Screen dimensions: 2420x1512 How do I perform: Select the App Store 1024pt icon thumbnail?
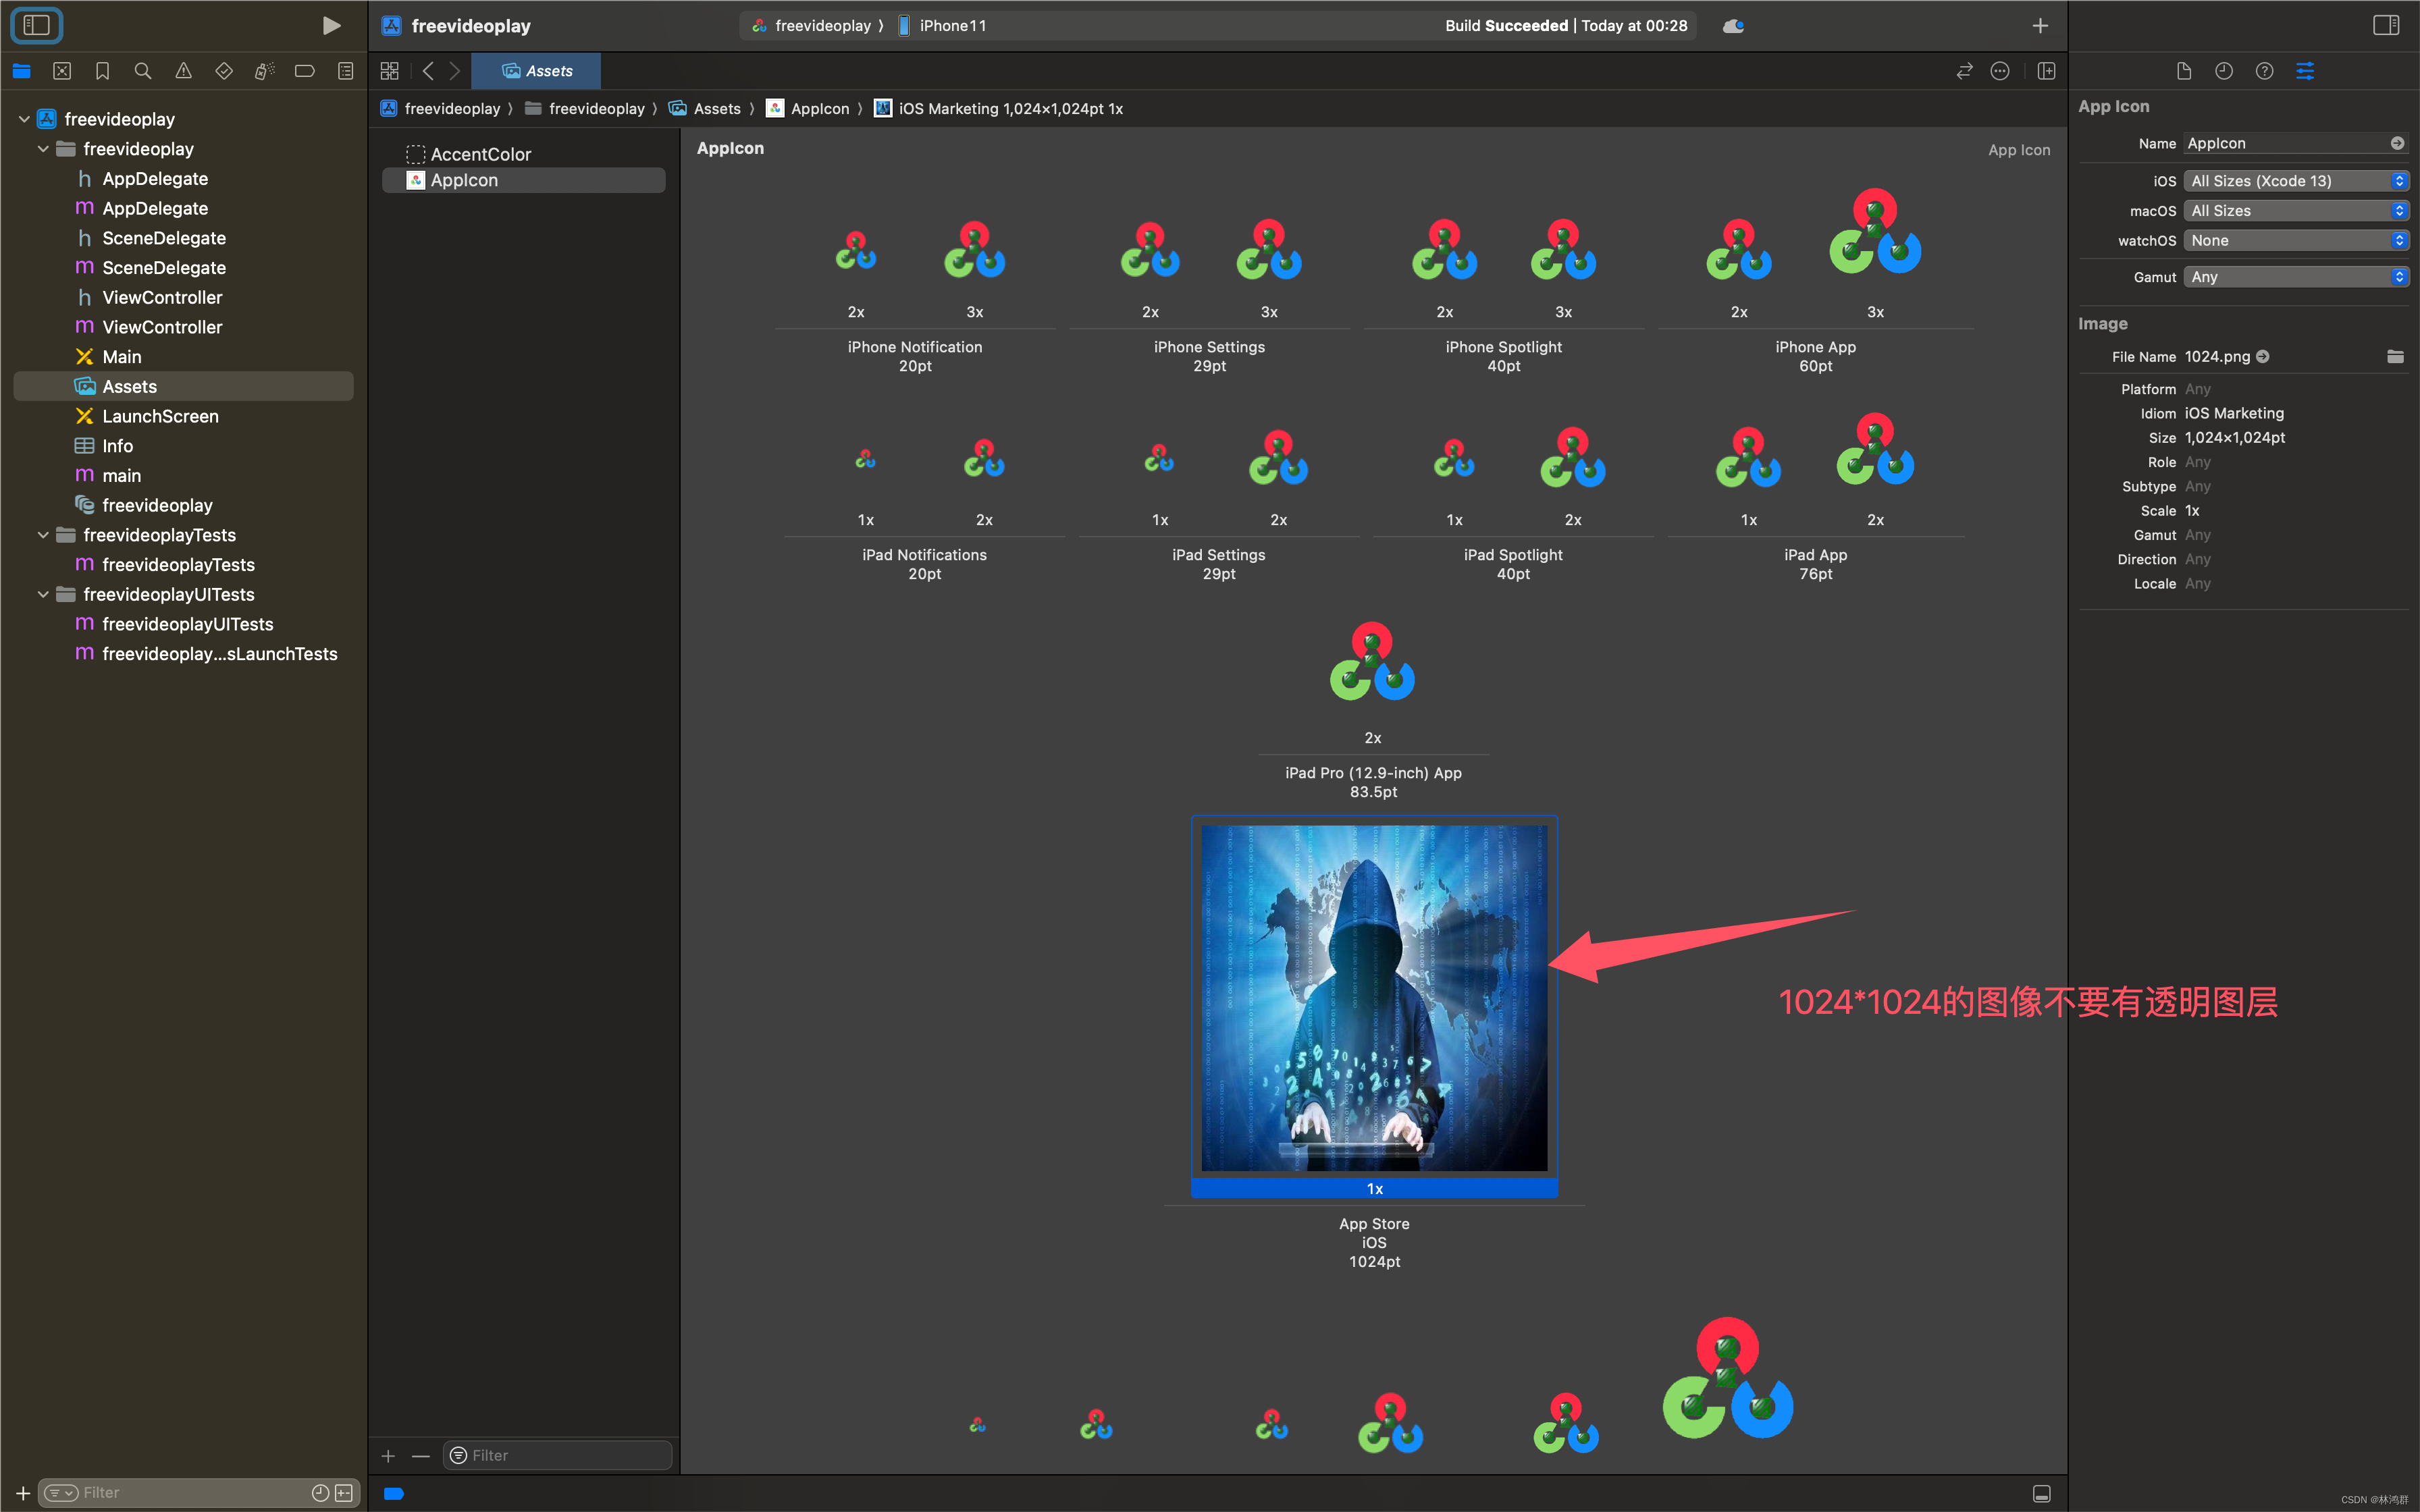1373,998
